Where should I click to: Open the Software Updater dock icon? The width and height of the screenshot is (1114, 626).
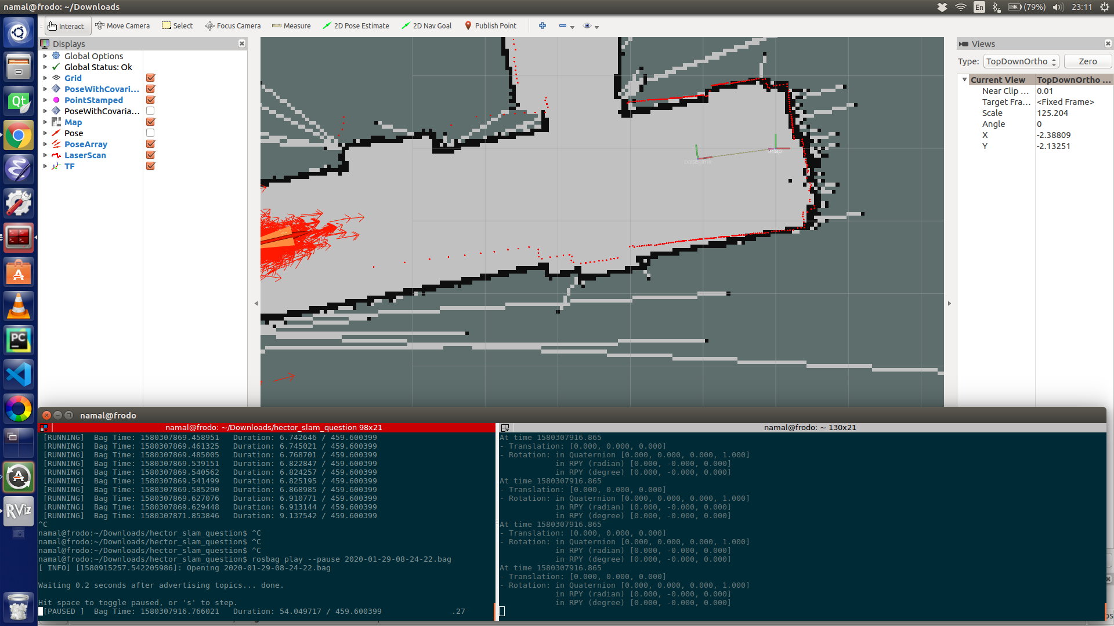click(19, 477)
